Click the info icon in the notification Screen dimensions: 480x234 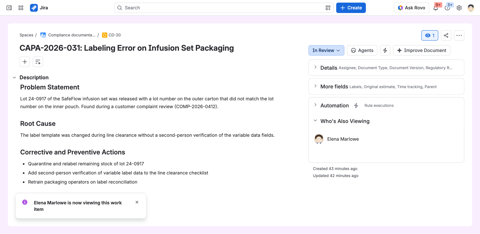[25, 202]
